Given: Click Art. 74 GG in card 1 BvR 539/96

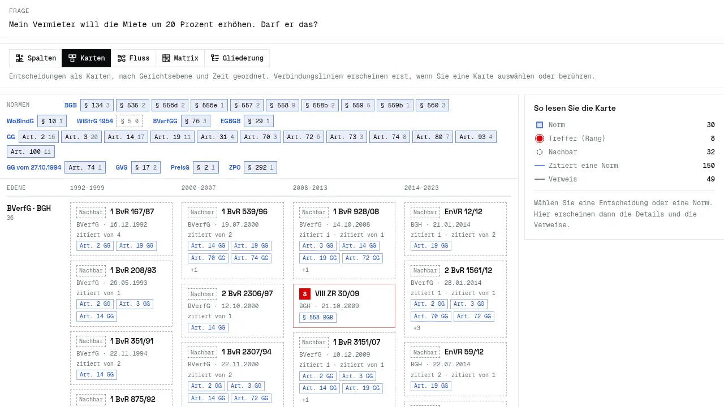Looking at the screenshot, I should coord(251,258).
